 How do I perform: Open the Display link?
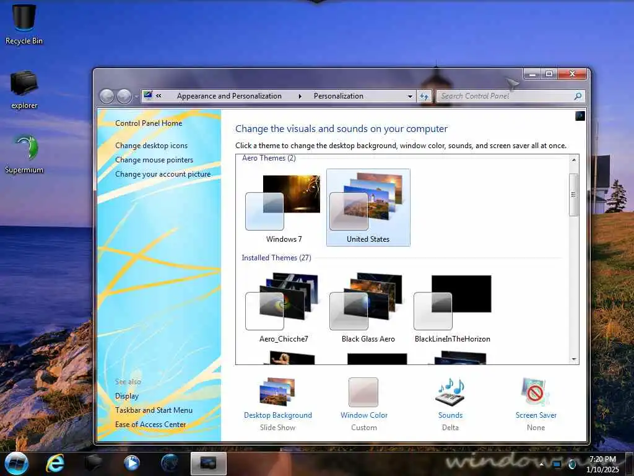pyautogui.click(x=126, y=396)
